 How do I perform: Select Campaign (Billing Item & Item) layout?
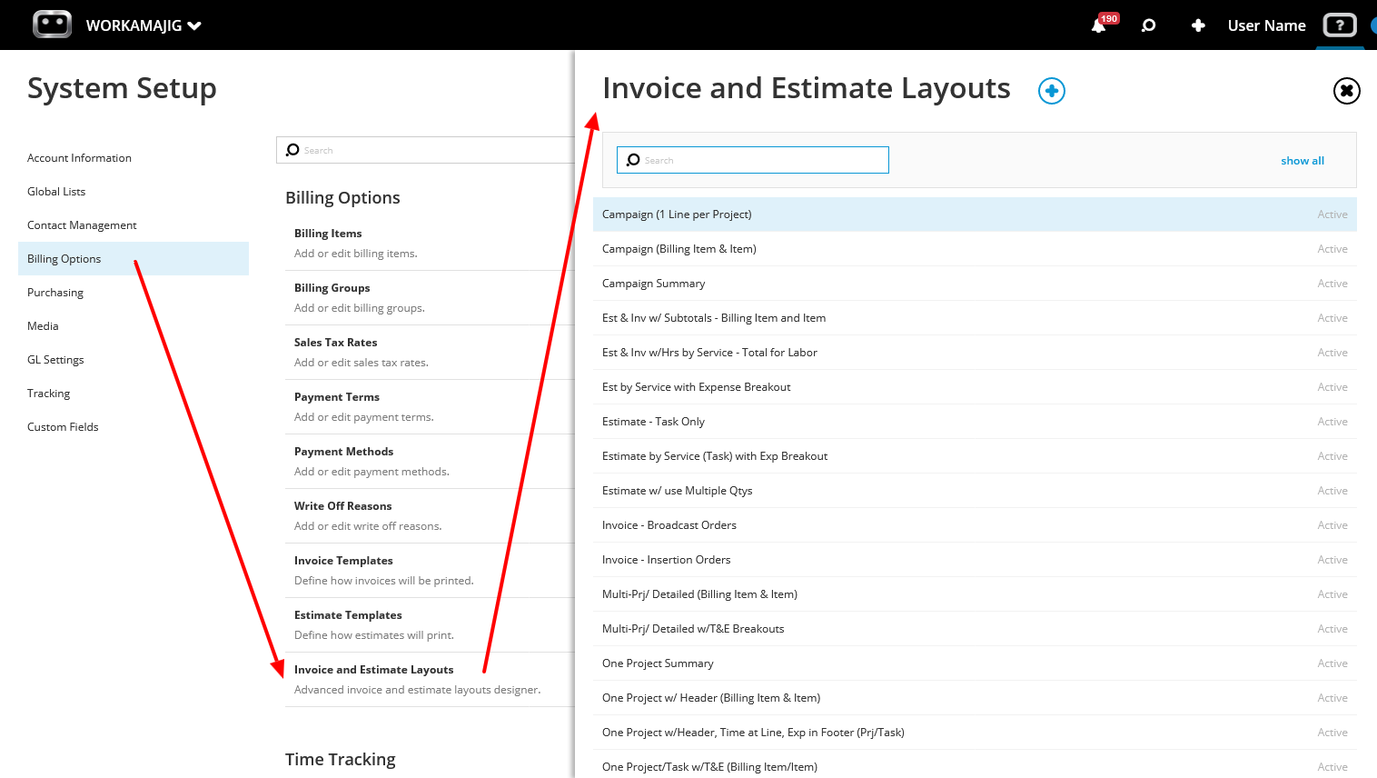pyautogui.click(x=975, y=249)
